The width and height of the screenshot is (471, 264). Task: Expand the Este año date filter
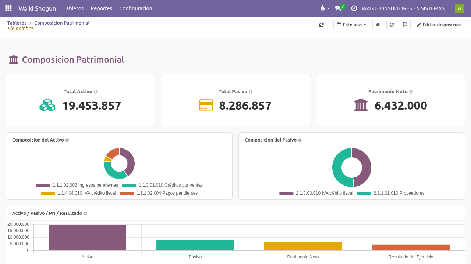(x=351, y=25)
